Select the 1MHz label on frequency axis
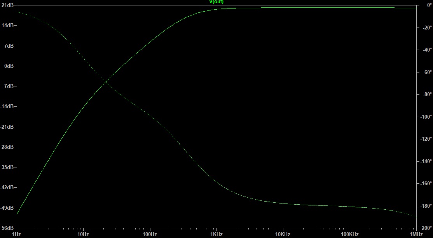This screenshot has width=433, height=238. pos(416,235)
